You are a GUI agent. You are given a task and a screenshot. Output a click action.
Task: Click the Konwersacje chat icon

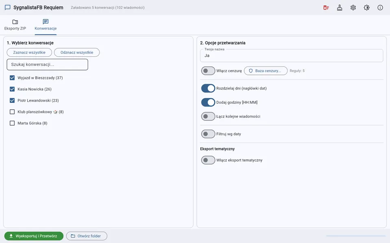tap(45, 21)
